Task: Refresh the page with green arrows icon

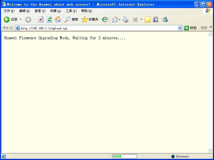Action: point(49,19)
